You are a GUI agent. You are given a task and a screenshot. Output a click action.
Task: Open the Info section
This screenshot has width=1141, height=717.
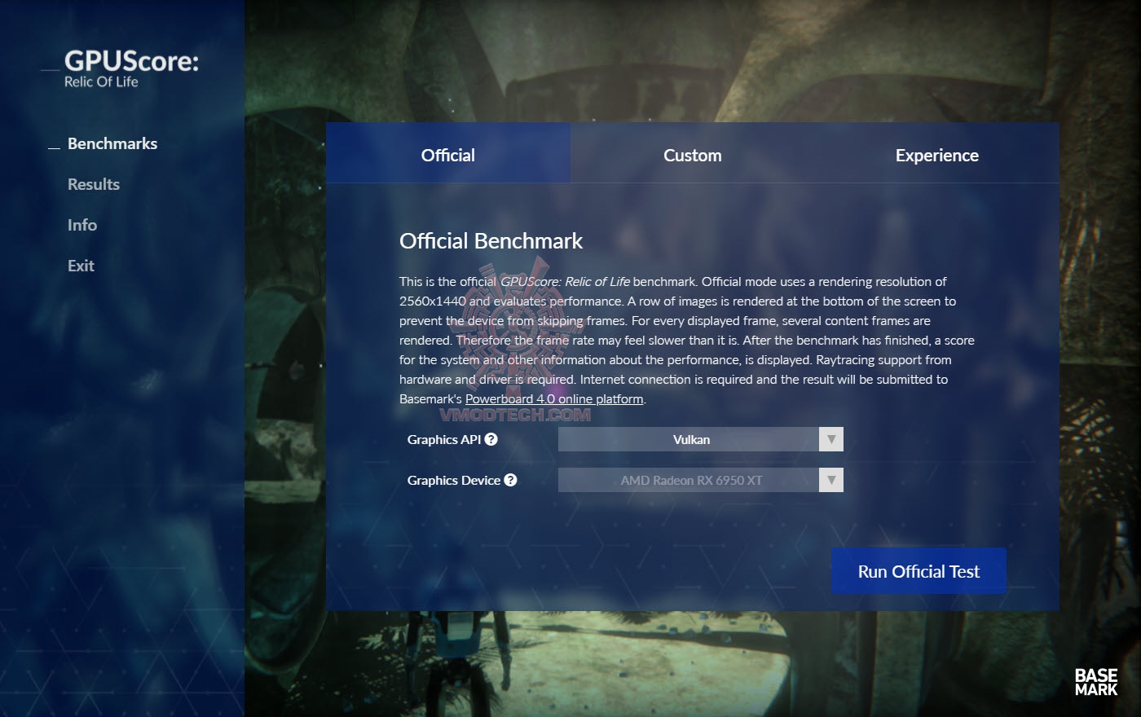tap(82, 225)
